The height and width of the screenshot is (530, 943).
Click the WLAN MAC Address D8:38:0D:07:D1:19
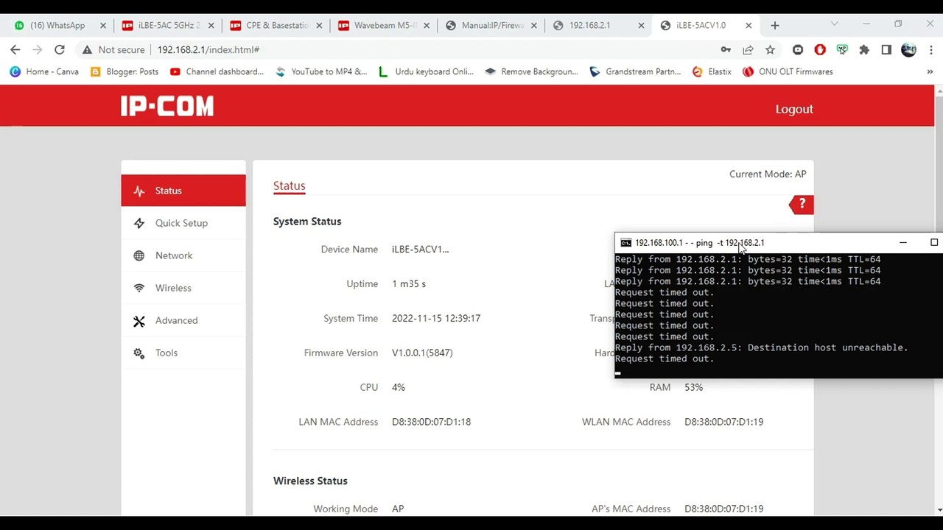[723, 422]
